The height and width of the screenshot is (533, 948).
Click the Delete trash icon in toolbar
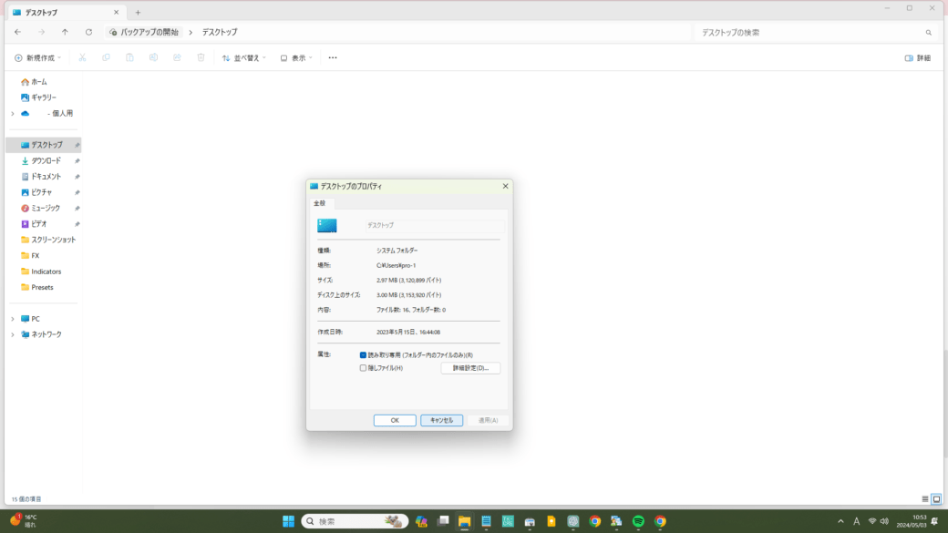201,58
